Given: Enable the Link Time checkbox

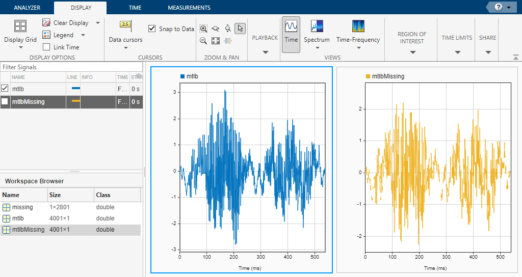Looking at the screenshot, I should click(46, 47).
